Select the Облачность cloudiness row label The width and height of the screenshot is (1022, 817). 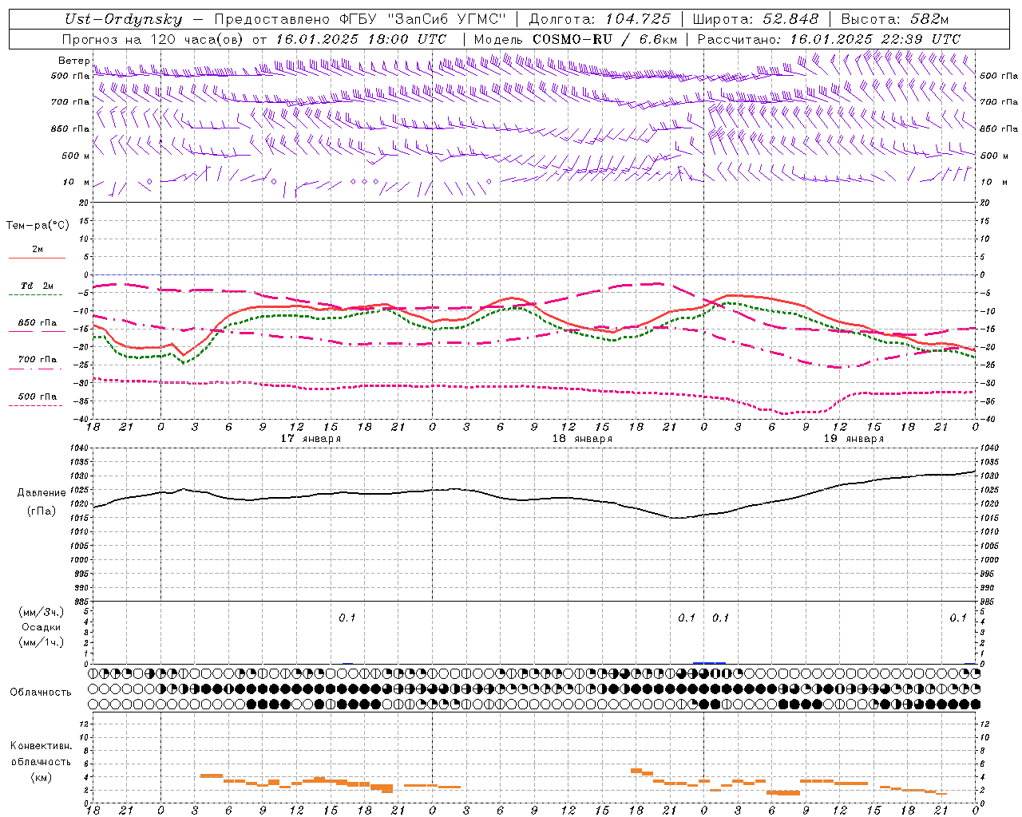click(41, 693)
